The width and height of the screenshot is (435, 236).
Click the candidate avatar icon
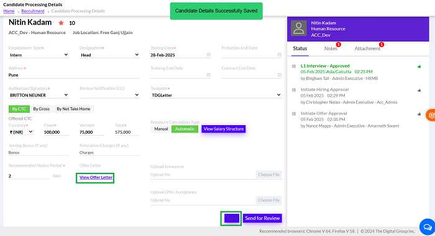tap(298, 28)
